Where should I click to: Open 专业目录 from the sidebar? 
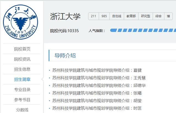coord(22,90)
